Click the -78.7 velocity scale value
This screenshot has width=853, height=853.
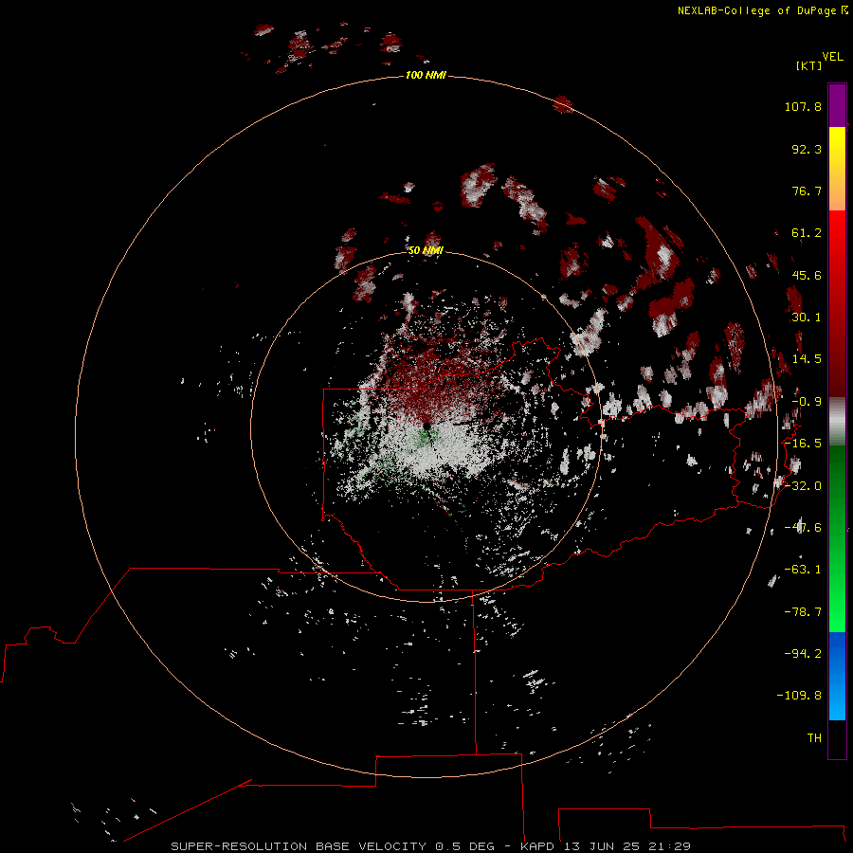(803, 612)
